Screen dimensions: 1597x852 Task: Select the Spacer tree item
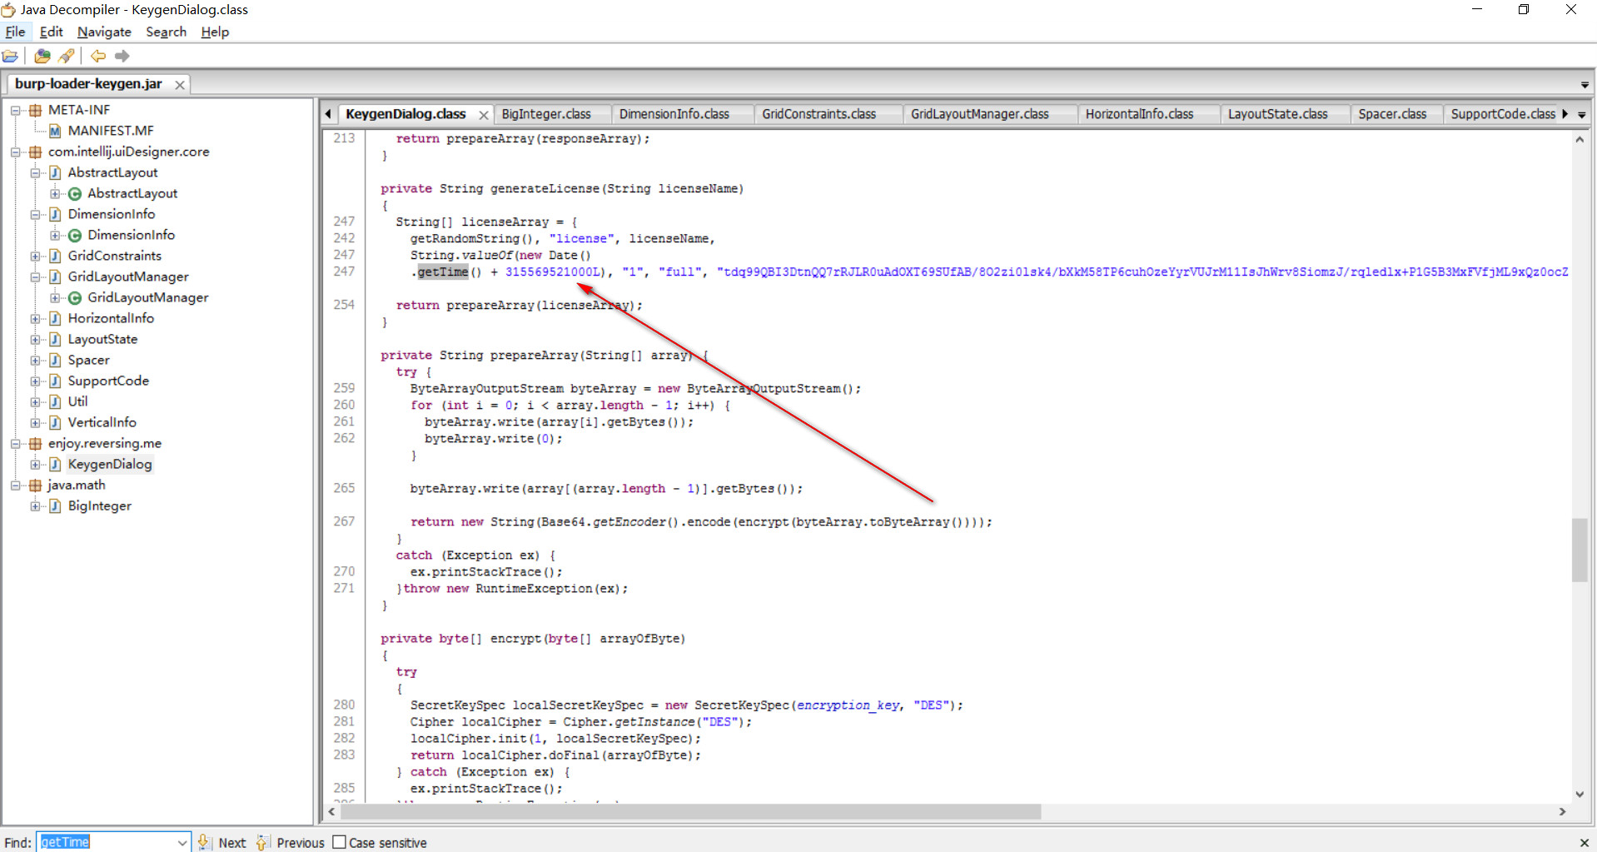click(88, 360)
